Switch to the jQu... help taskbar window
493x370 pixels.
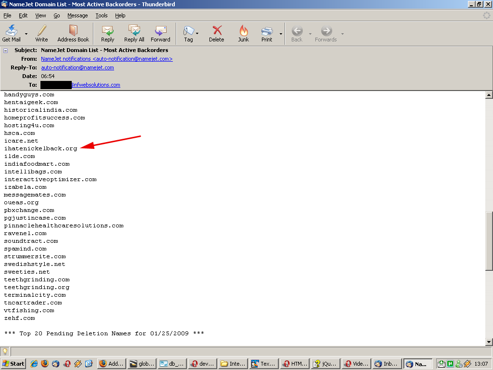pyautogui.click(x=325, y=364)
